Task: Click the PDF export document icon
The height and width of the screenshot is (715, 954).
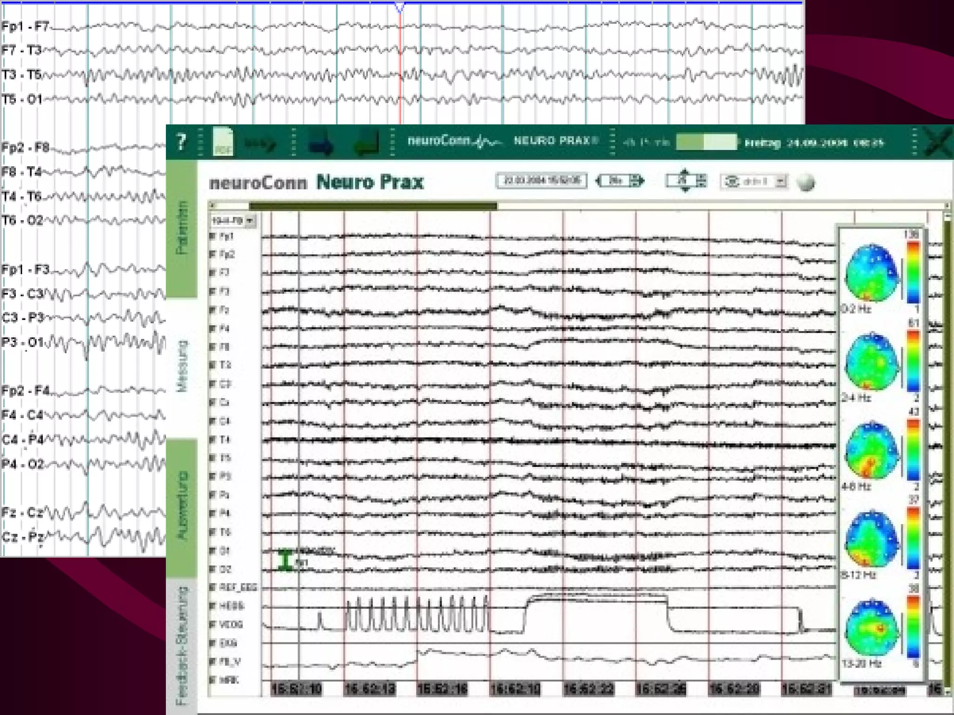Action: (x=223, y=142)
